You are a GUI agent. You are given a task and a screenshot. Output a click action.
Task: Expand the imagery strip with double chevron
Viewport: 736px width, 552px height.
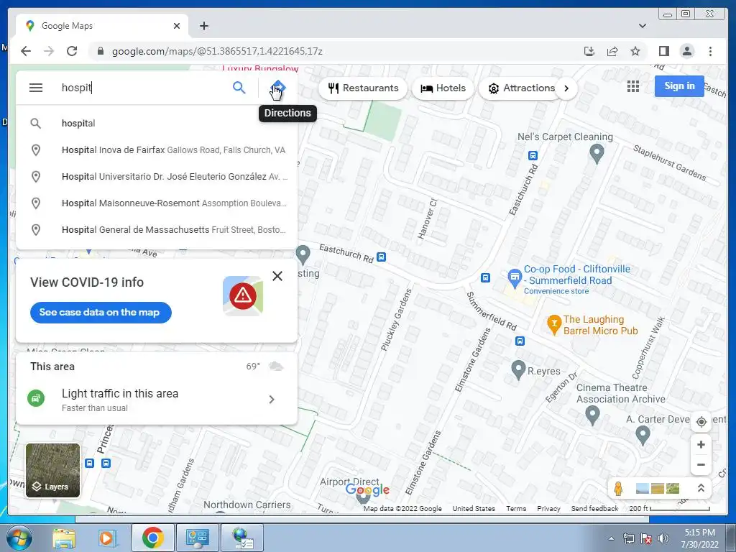click(700, 488)
